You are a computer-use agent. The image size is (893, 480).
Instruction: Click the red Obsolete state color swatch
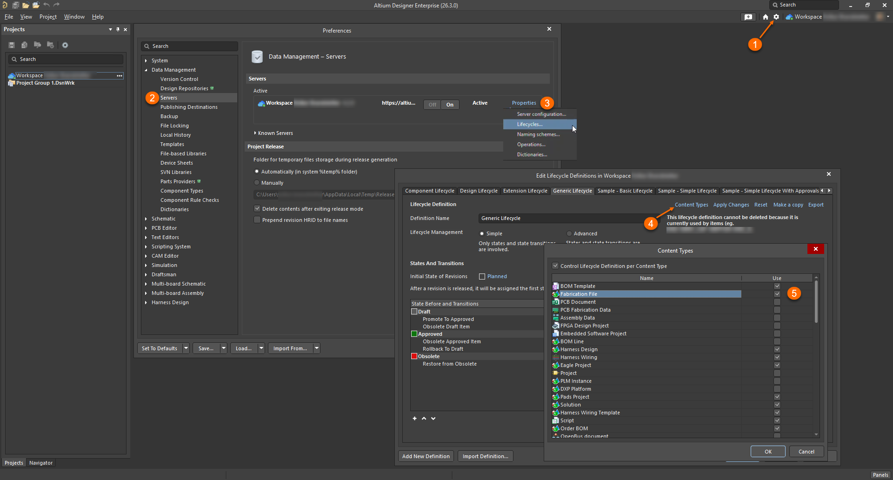[x=414, y=356]
